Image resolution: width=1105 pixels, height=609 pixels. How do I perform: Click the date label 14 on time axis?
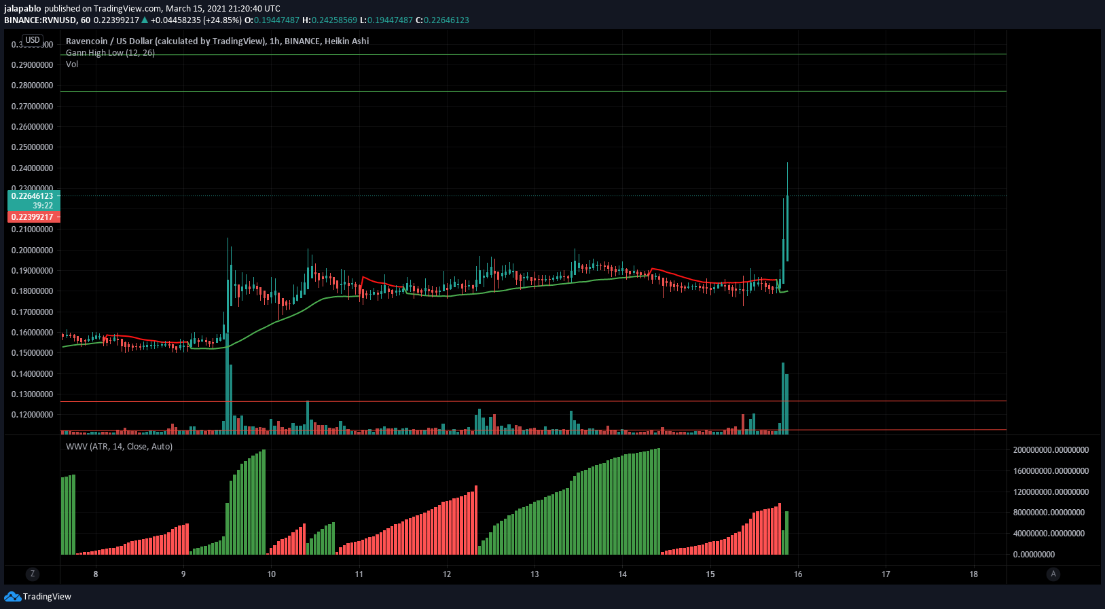(623, 574)
